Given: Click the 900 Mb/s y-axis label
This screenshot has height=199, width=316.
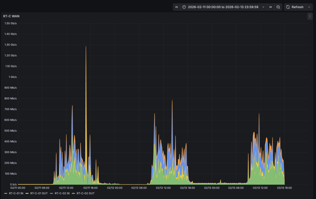Looking at the screenshot, I should click(11, 88).
